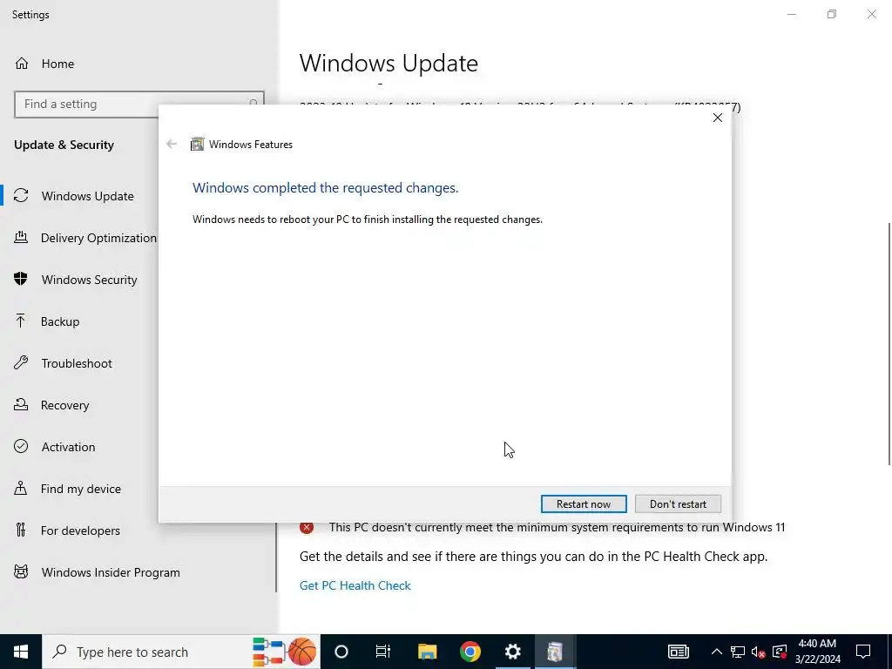Open Backup settings

click(x=60, y=321)
